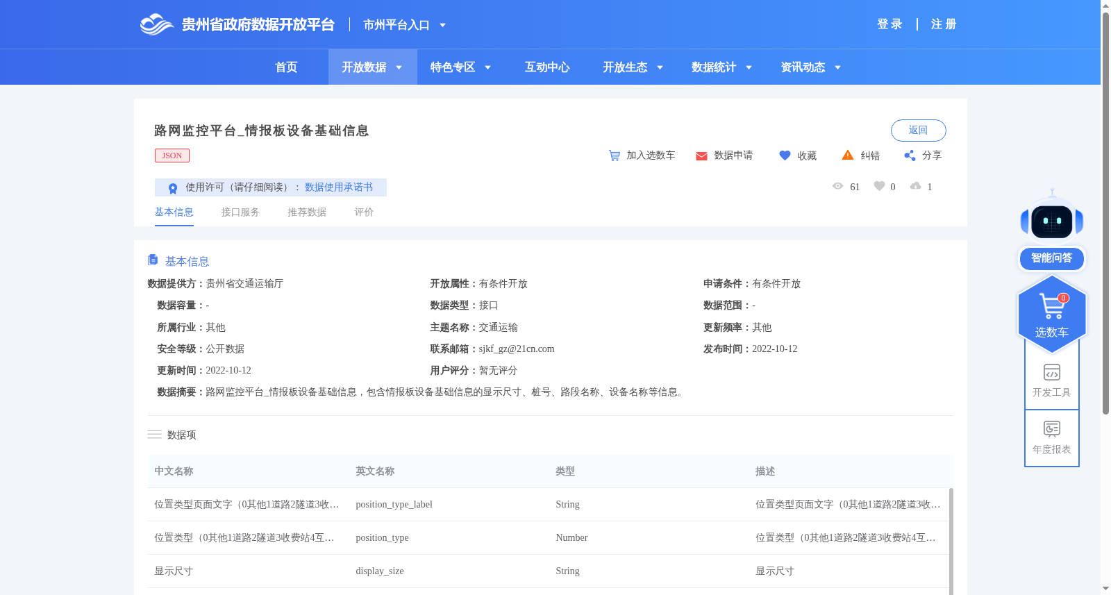Click the share icon beside 分享
The height and width of the screenshot is (595, 1111).
910,156
